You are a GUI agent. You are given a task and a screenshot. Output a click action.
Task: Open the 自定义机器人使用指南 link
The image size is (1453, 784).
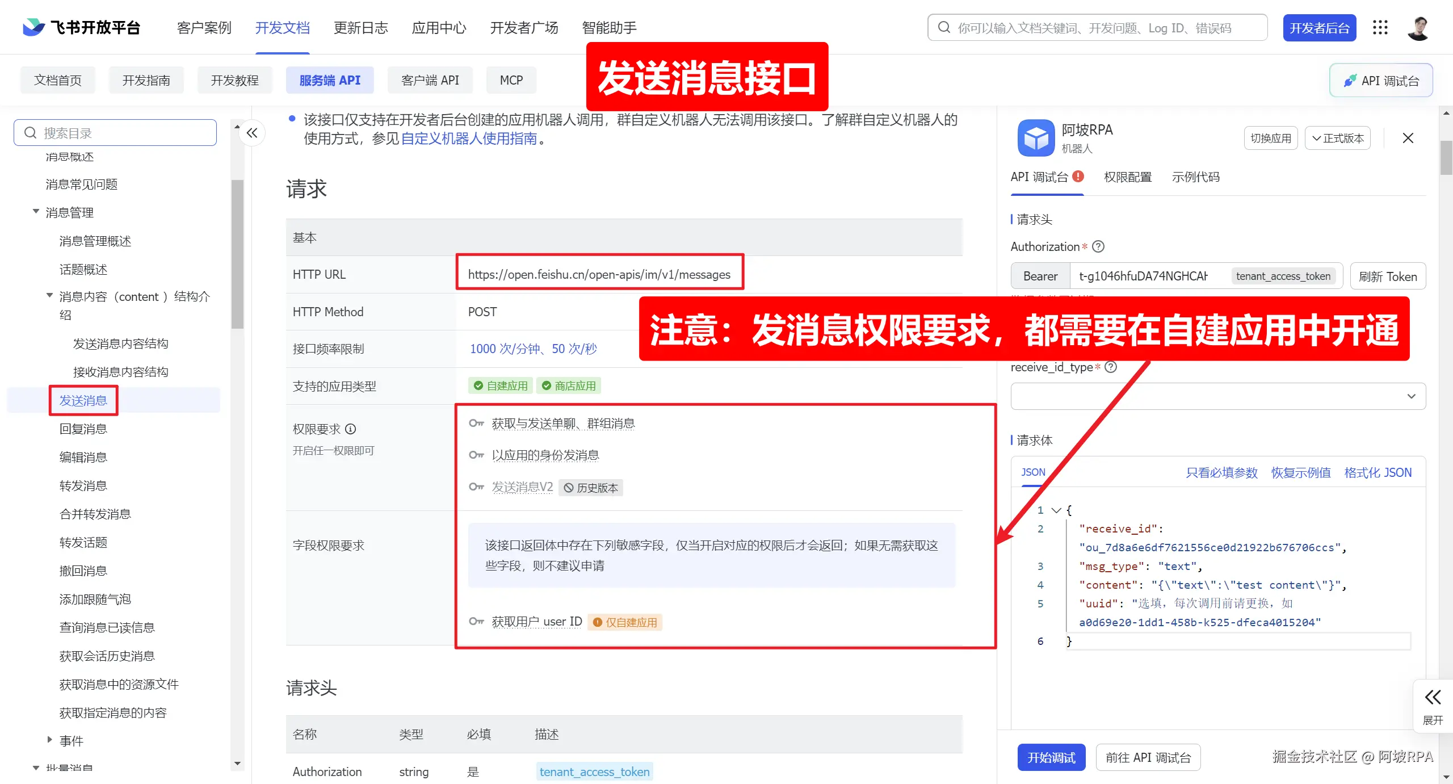point(469,139)
